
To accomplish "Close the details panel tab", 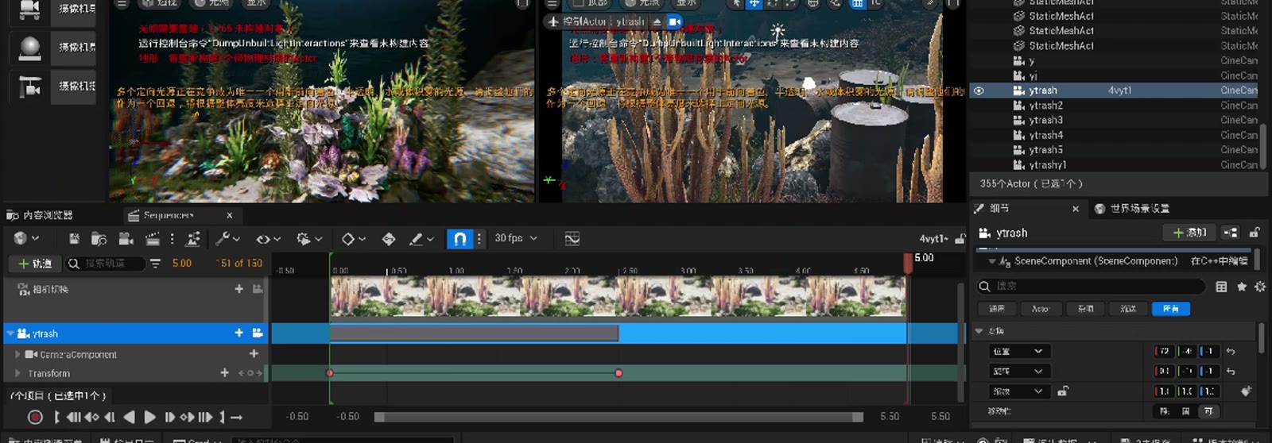I will 1076,209.
